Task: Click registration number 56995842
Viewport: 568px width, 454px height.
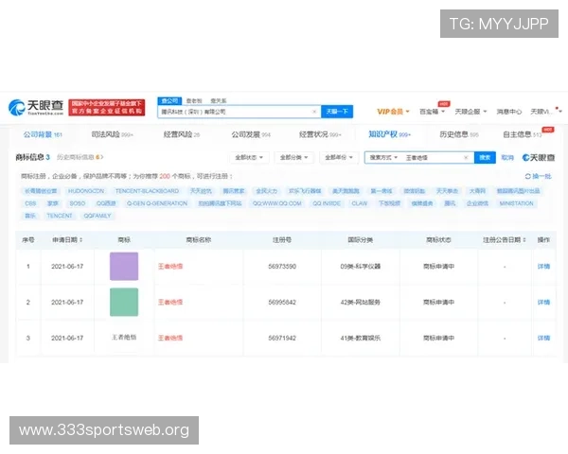Action: click(x=282, y=302)
